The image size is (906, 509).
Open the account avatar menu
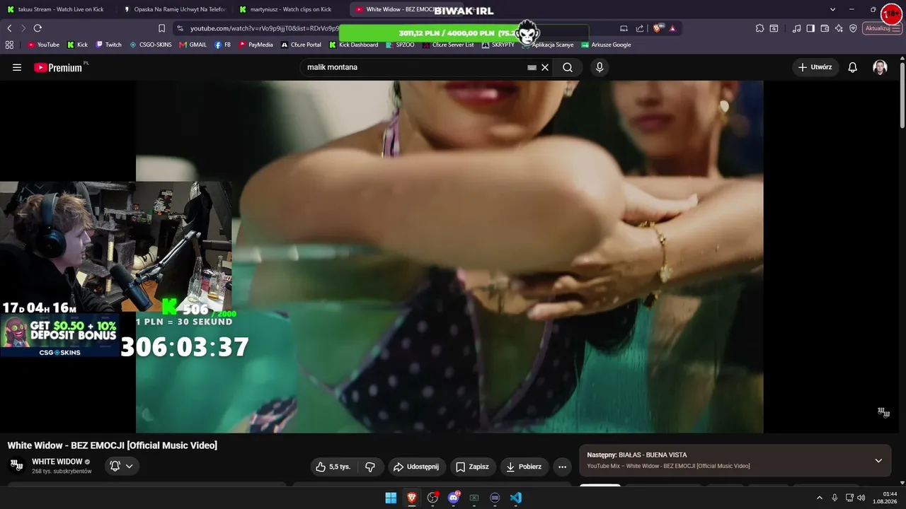click(x=880, y=67)
